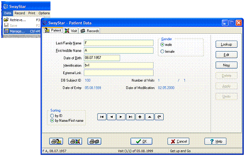Go to previous patient record
The height and width of the screenshot is (157, 245).
click(111, 117)
